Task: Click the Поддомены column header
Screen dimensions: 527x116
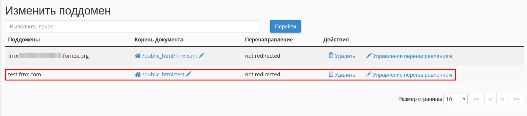Action: tap(24, 40)
